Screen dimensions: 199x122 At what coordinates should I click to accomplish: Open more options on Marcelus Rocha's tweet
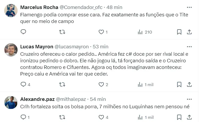pos(189,7)
